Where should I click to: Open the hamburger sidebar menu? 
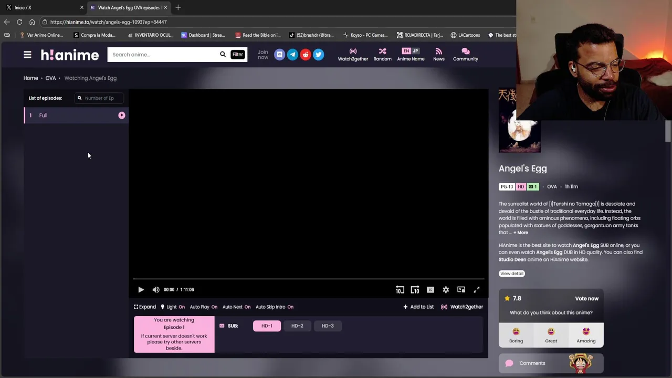coord(27,55)
